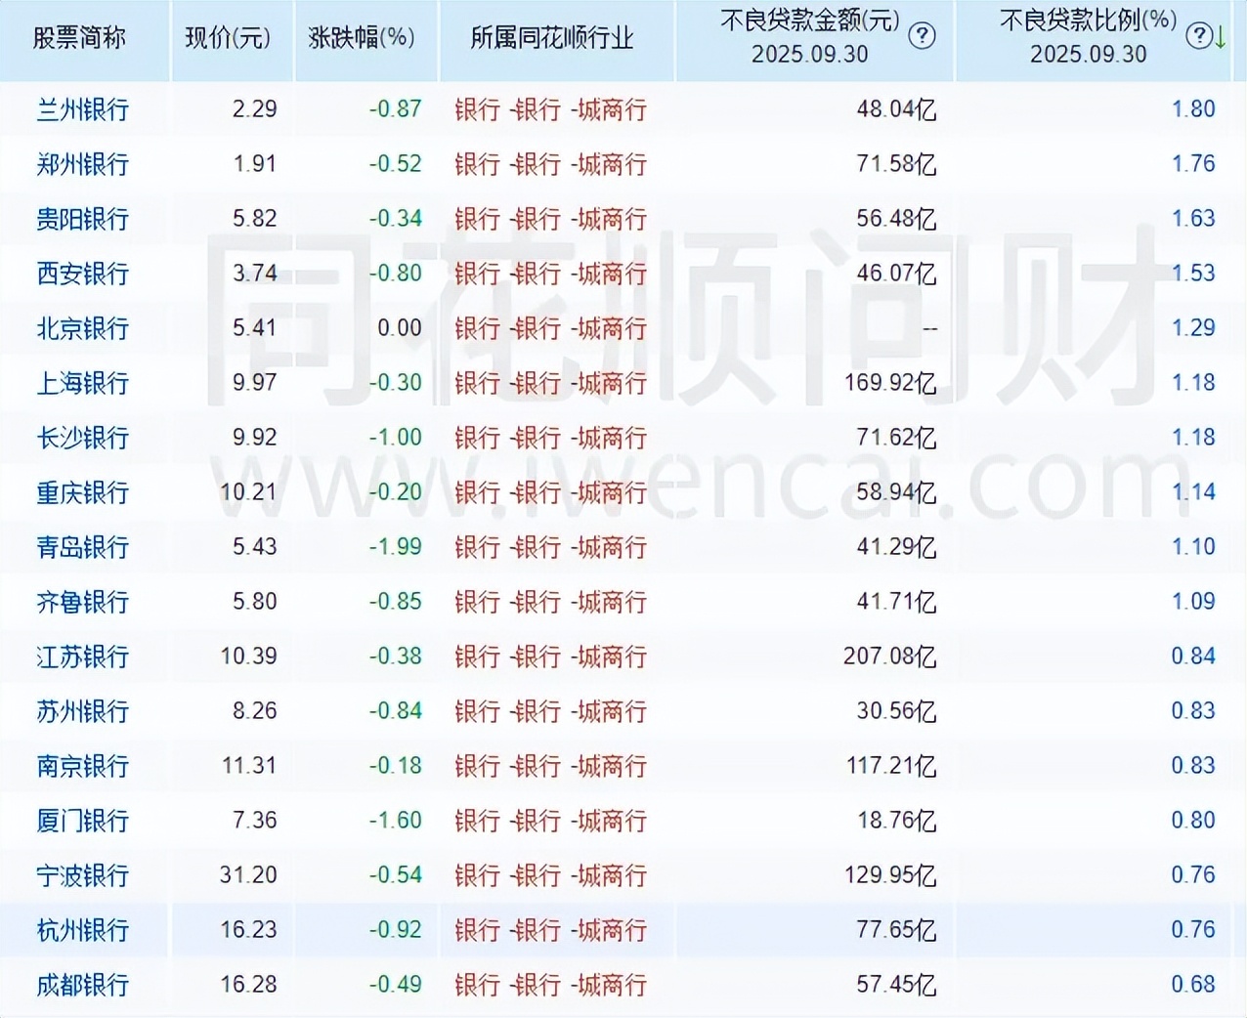Screen dimensions: 1247x1018
Task: Open the 江苏银行 stock link
Action: 83,657
